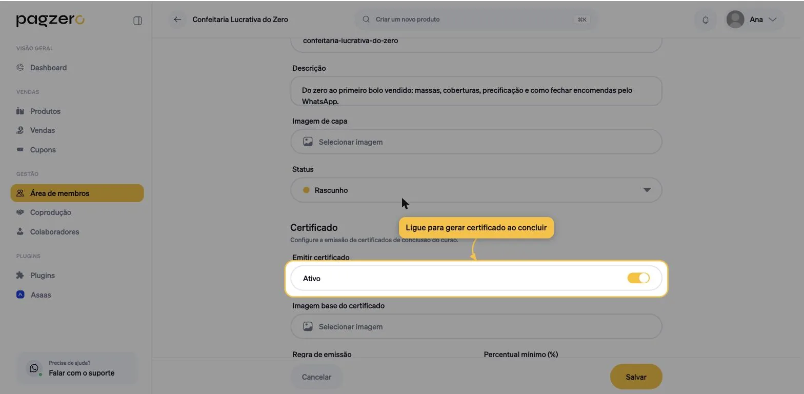Expand the Ana account menu chevron
This screenshot has width=804, height=394.
click(x=773, y=19)
